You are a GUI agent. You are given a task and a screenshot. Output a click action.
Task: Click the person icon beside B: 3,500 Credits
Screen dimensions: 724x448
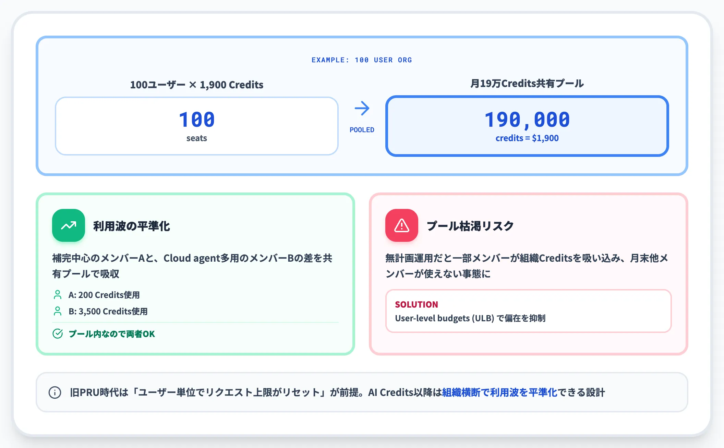[58, 311]
